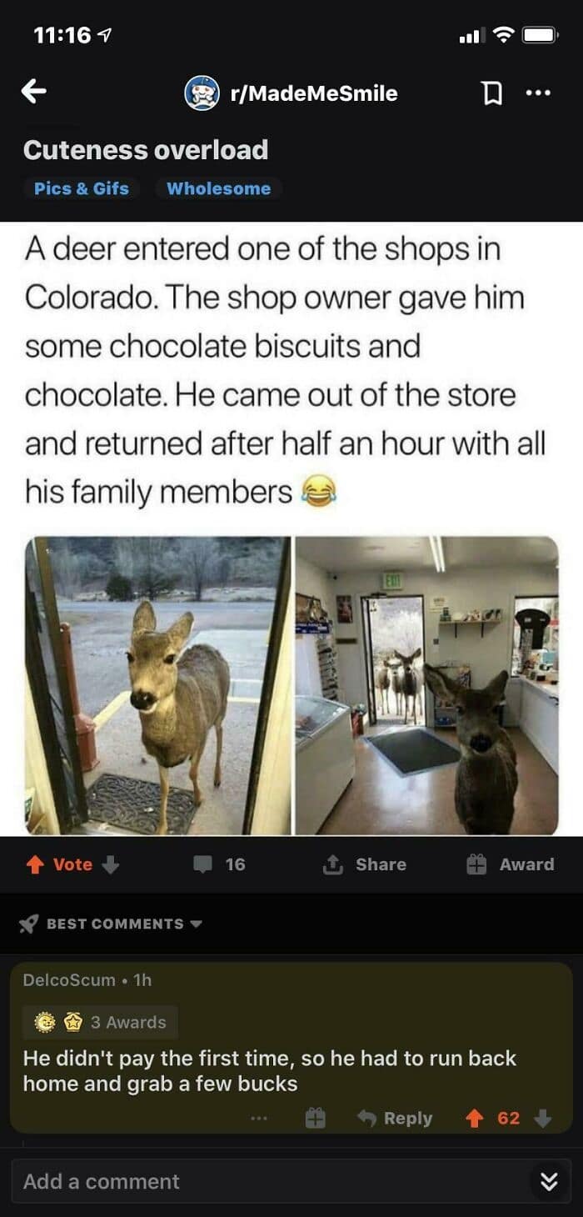Open DelcoScum's user profile

[69, 980]
